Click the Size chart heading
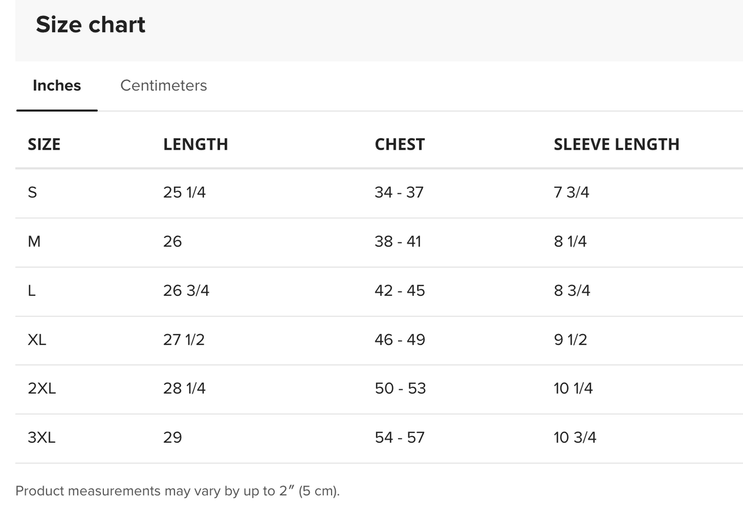Viewport: 743px width, 522px height. pos(90,25)
